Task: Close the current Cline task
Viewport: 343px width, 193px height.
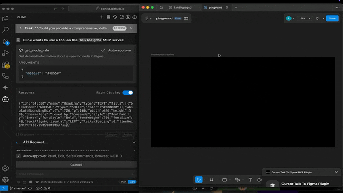Action: (131, 28)
